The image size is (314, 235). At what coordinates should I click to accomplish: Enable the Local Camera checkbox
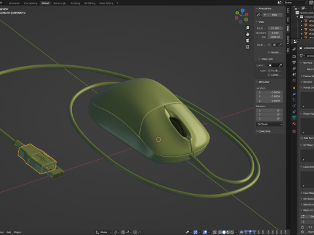click(269, 44)
